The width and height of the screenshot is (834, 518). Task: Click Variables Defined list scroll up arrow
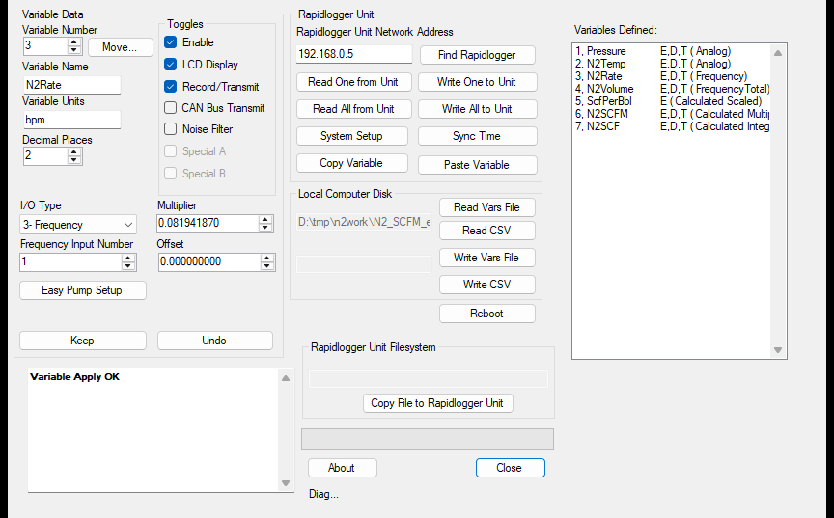[778, 53]
